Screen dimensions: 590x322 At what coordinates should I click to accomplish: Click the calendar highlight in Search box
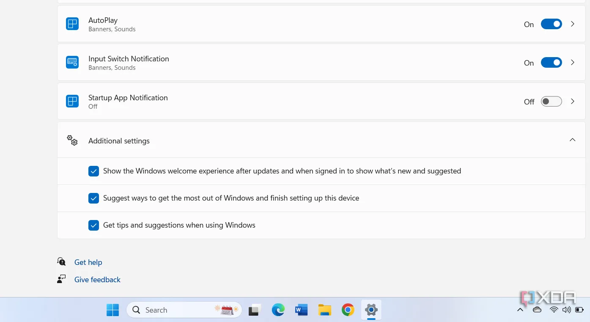tap(227, 310)
